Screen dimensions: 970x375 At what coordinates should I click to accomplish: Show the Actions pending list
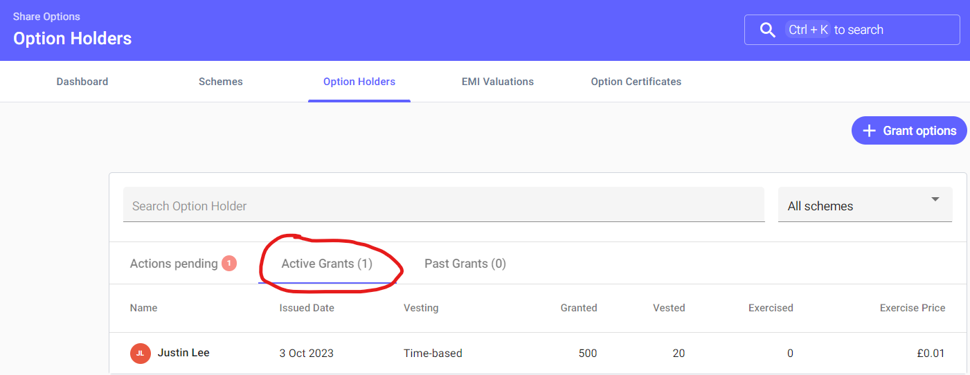coord(174,264)
